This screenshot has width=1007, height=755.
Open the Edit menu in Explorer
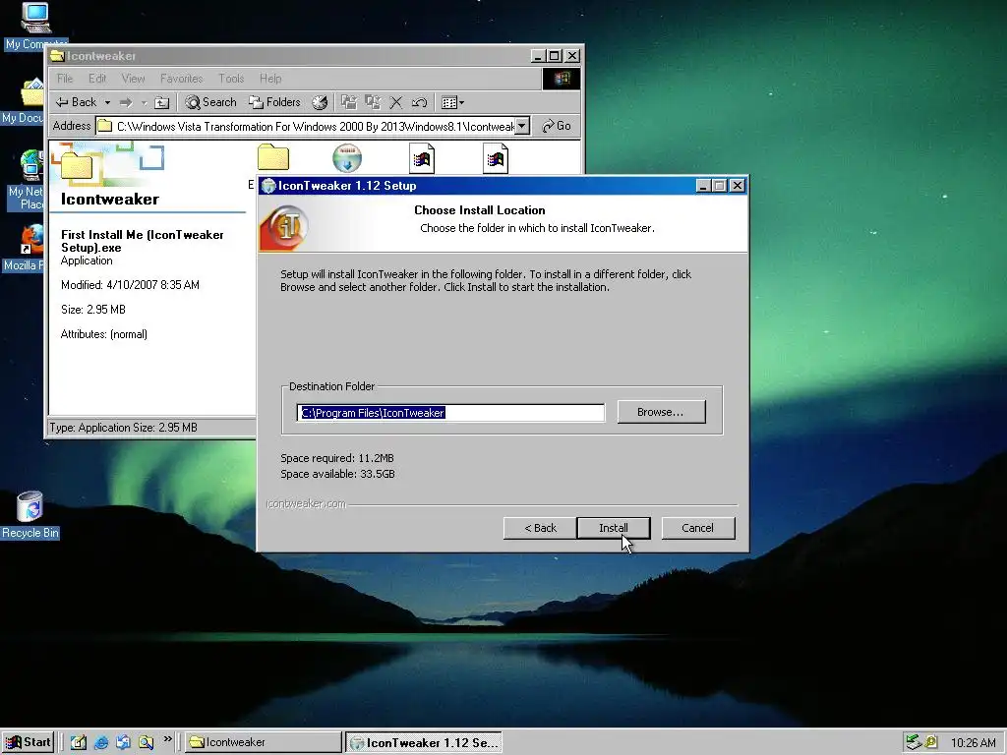pyautogui.click(x=97, y=79)
